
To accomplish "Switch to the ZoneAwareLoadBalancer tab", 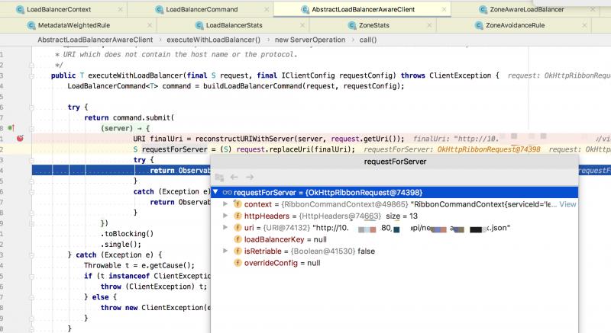I will pos(527,9).
